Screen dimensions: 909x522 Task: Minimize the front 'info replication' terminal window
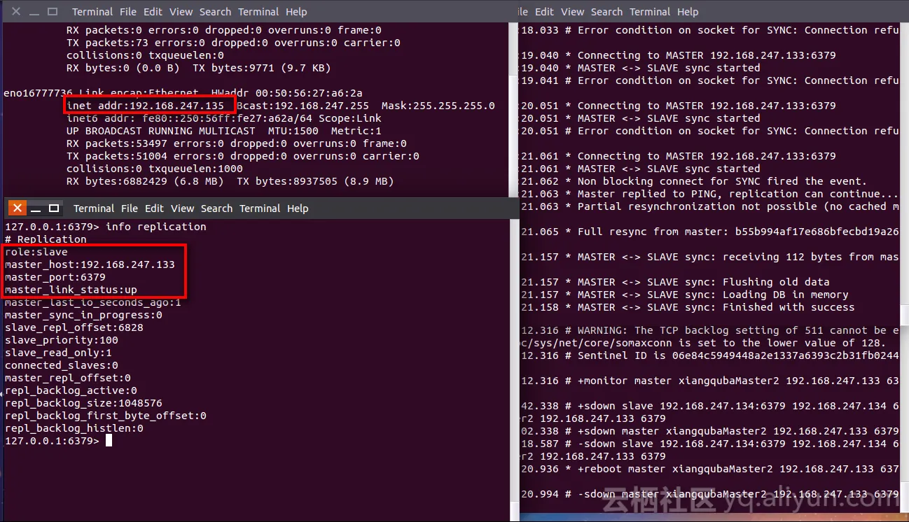click(36, 209)
